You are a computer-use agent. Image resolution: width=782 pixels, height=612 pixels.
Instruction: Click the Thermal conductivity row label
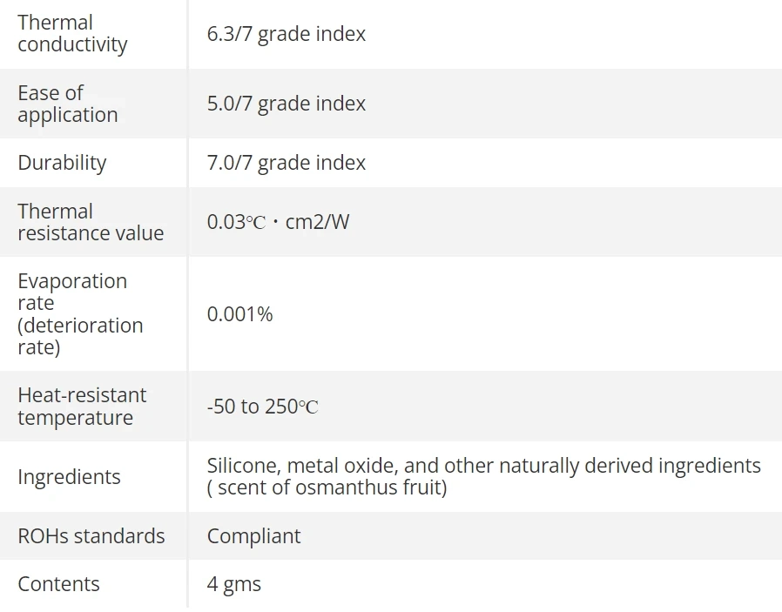point(72,34)
